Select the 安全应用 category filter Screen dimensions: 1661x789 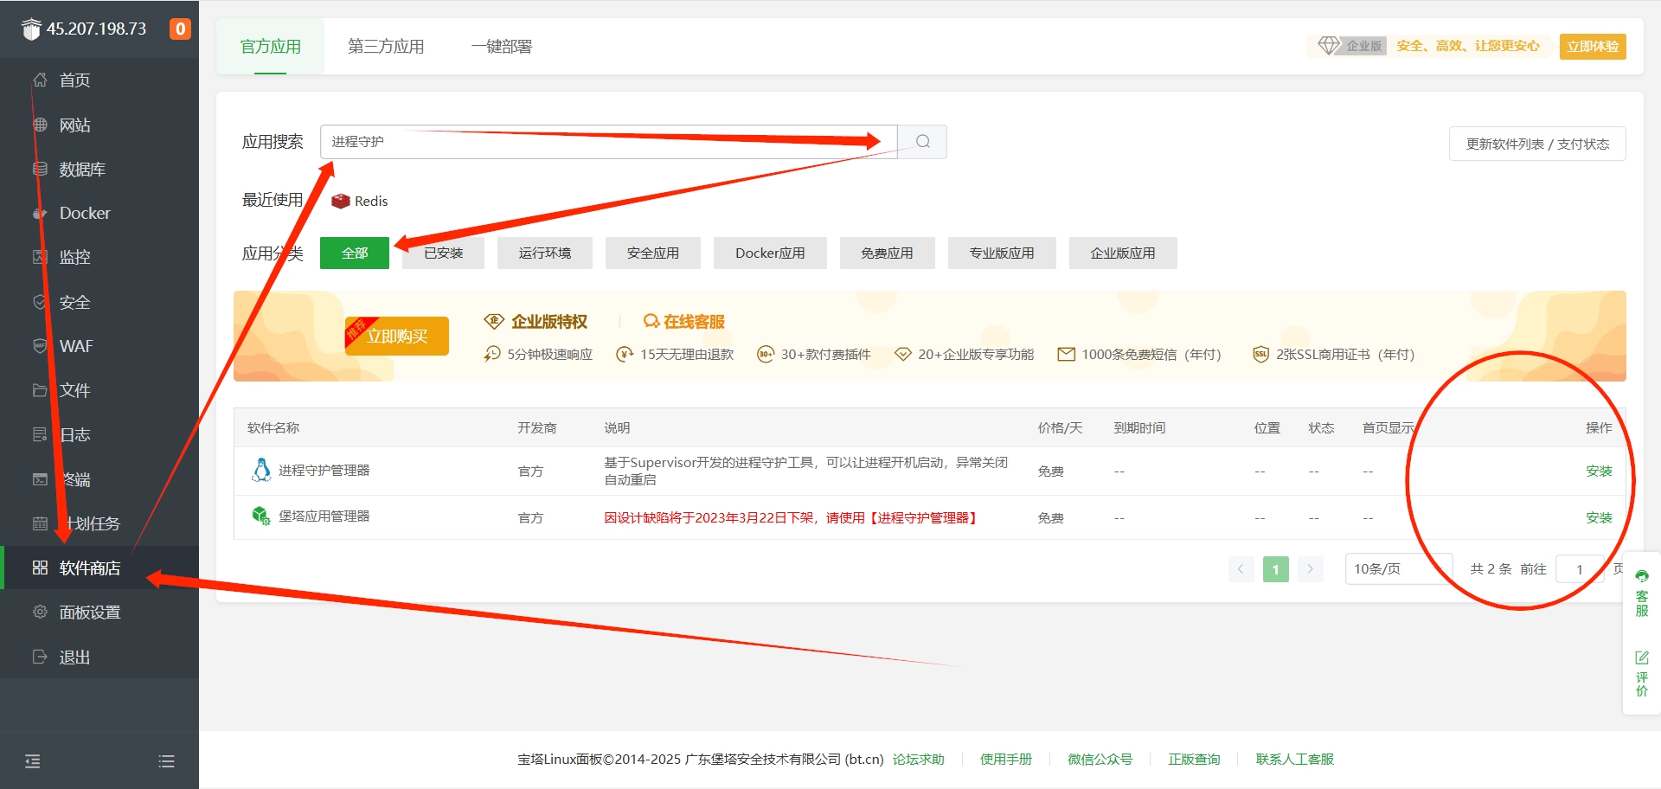[x=653, y=253]
